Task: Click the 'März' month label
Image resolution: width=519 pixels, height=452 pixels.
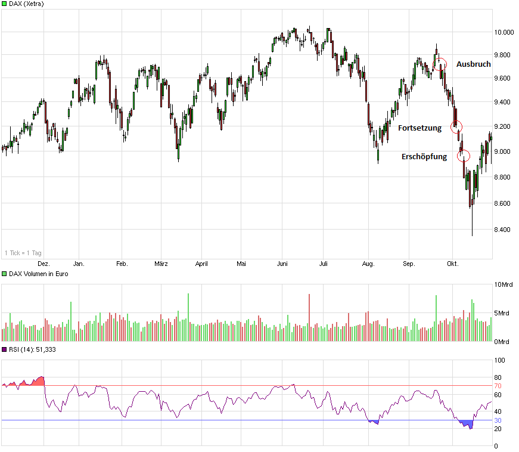Action: click(x=161, y=264)
